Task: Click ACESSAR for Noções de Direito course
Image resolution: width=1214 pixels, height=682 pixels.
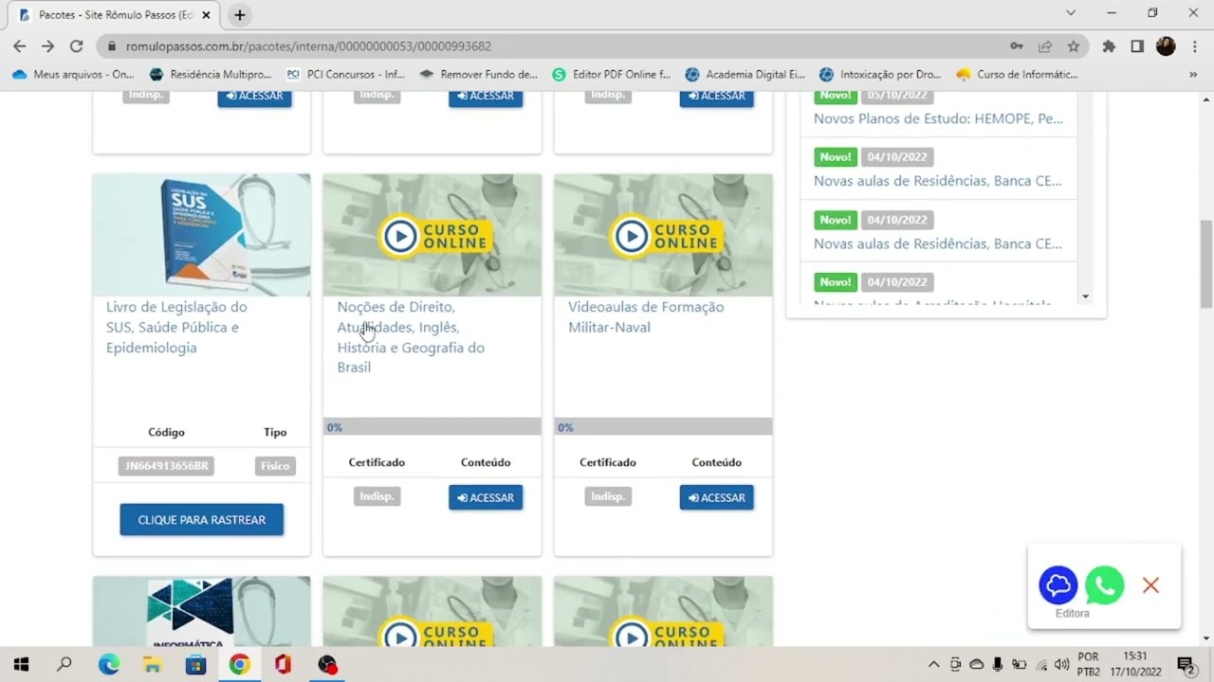Action: [x=486, y=497]
